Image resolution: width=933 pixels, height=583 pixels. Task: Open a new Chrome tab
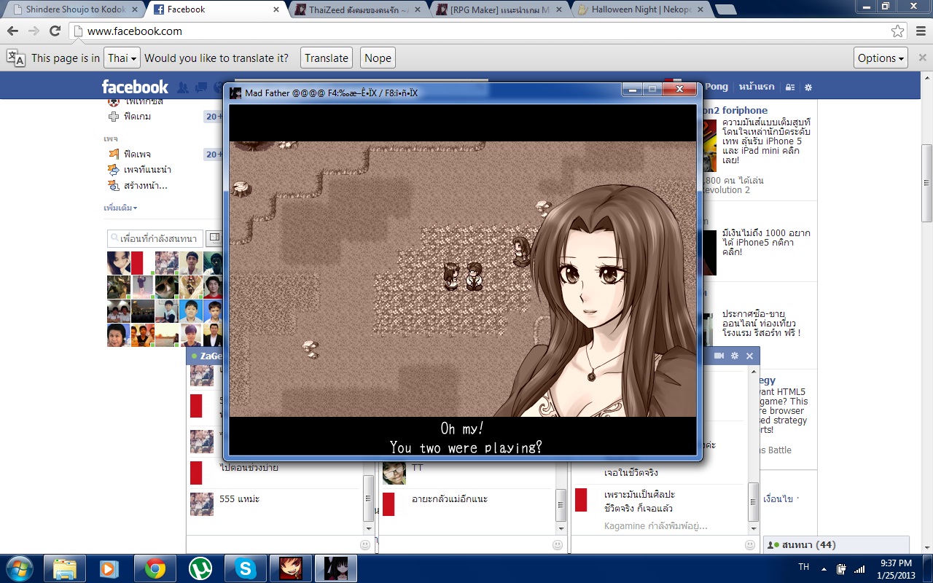[x=725, y=9]
